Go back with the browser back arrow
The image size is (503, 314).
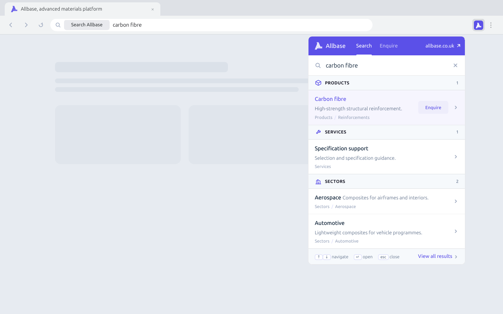click(11, 25)
